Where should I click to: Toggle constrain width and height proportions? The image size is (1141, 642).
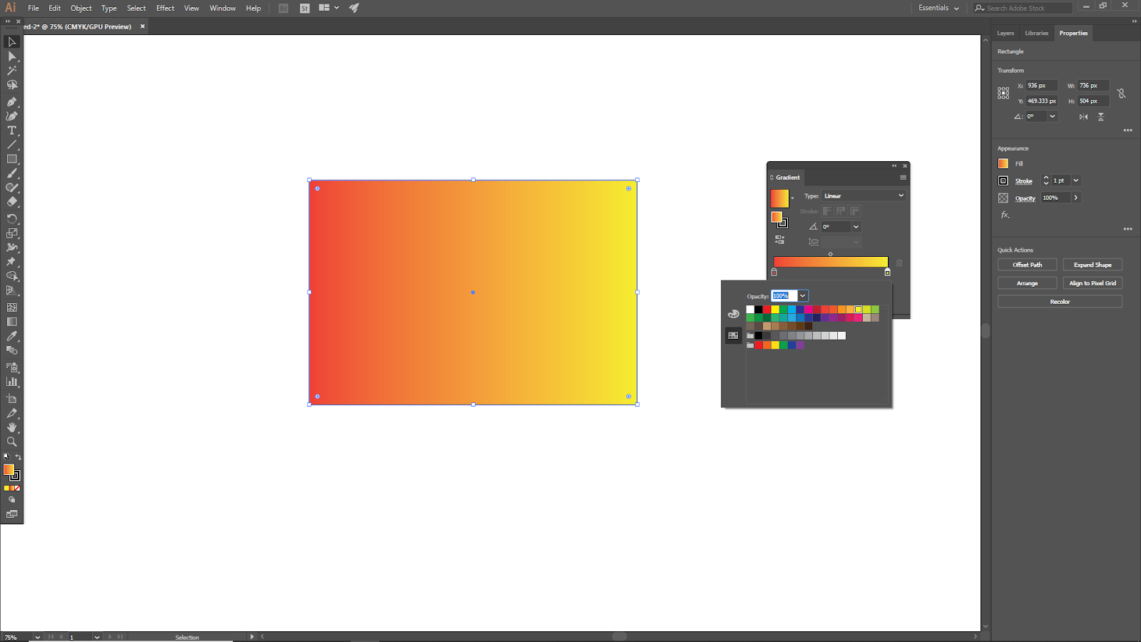[x=1121, y=93]
